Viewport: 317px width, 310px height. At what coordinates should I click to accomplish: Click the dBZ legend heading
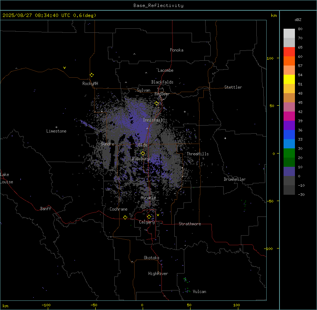pos(298,20)
